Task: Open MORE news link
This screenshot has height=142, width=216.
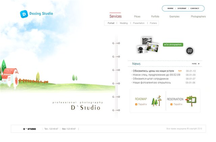Action: point(194,64)
